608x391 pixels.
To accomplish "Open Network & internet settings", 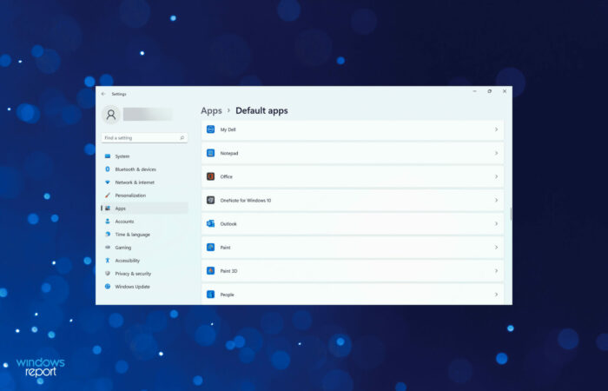I will (145, 182).
